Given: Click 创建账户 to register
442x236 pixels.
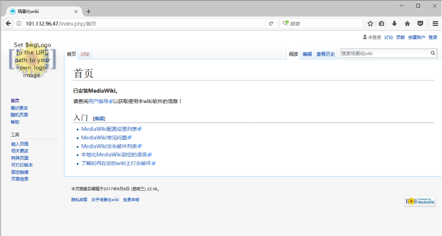Looking at the screenshot, I should [417, 37].
